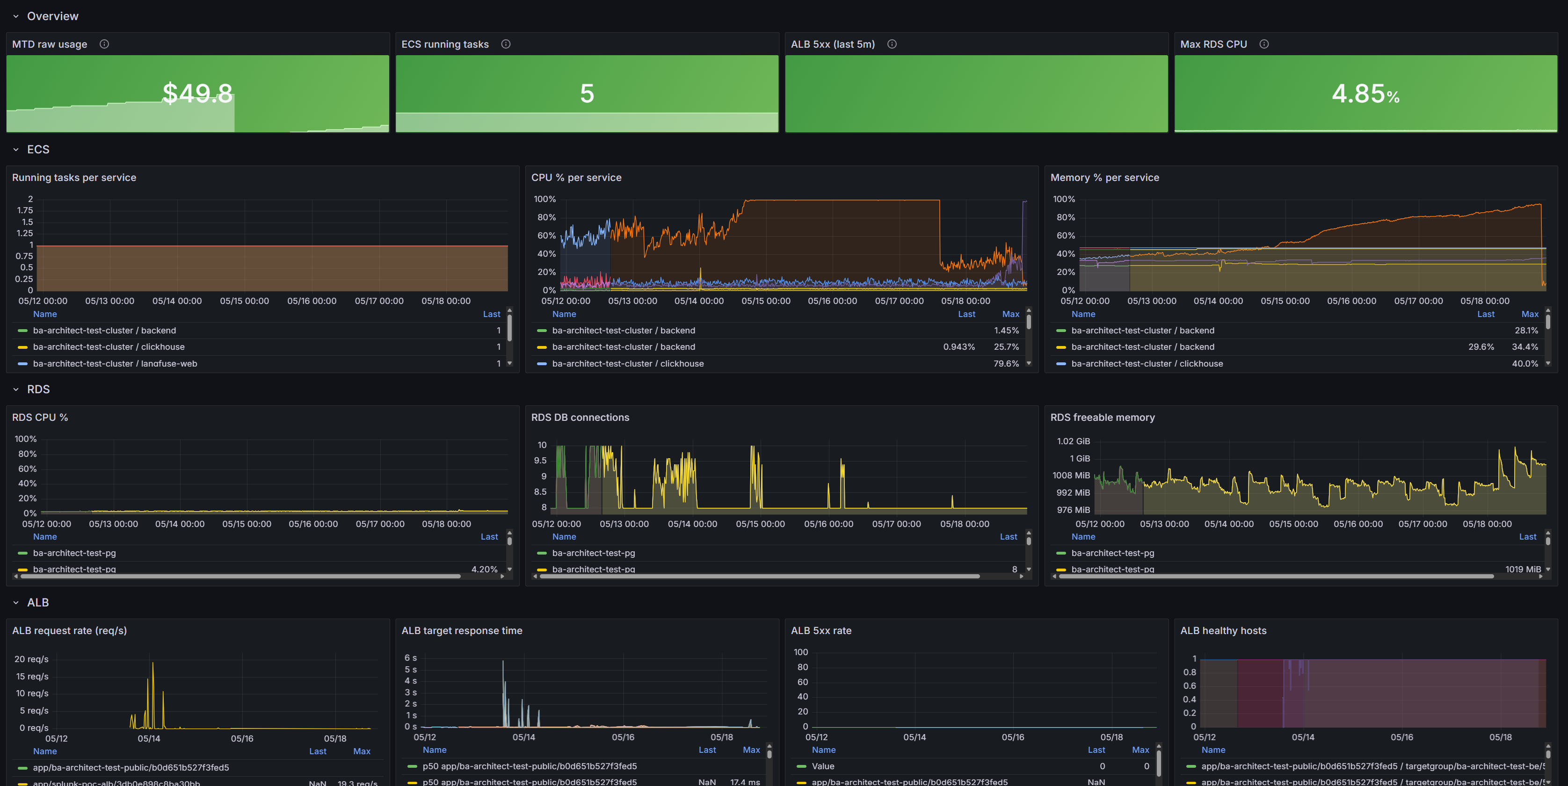Select first p50 series in ALB response time legend

point(530,766)
